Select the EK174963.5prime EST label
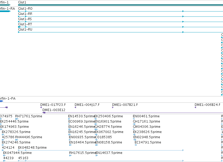Image resolution: width=223 pixels, height=162 pixels. (14, 127)
